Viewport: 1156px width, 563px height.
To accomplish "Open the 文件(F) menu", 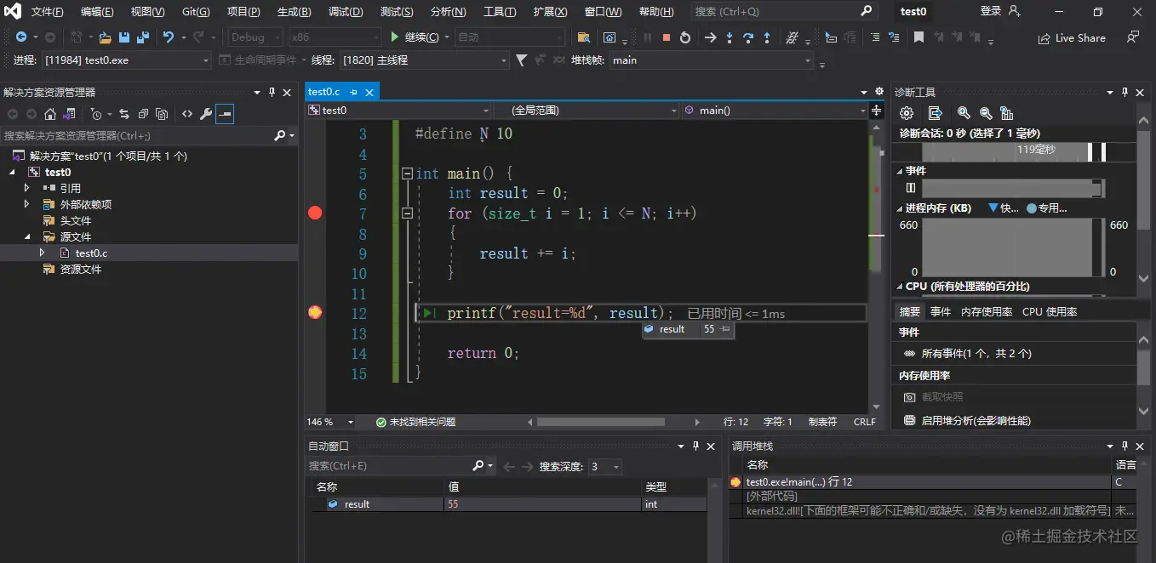I will point(47,12).
